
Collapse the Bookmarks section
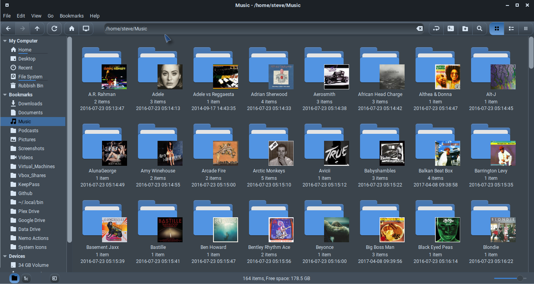(x=4, y=94)
